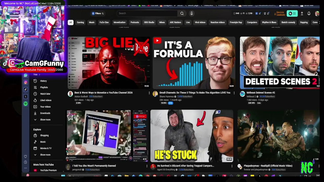The height and width of the screenshot is (182, 324).
Task: Open Best & Worst Ways to Monetize title
Action: pyautogui.click(x=104, y=93)
